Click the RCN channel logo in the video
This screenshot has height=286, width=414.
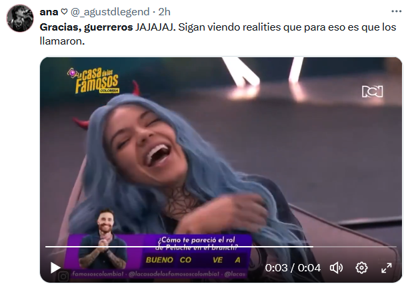(x=372, y=91)
